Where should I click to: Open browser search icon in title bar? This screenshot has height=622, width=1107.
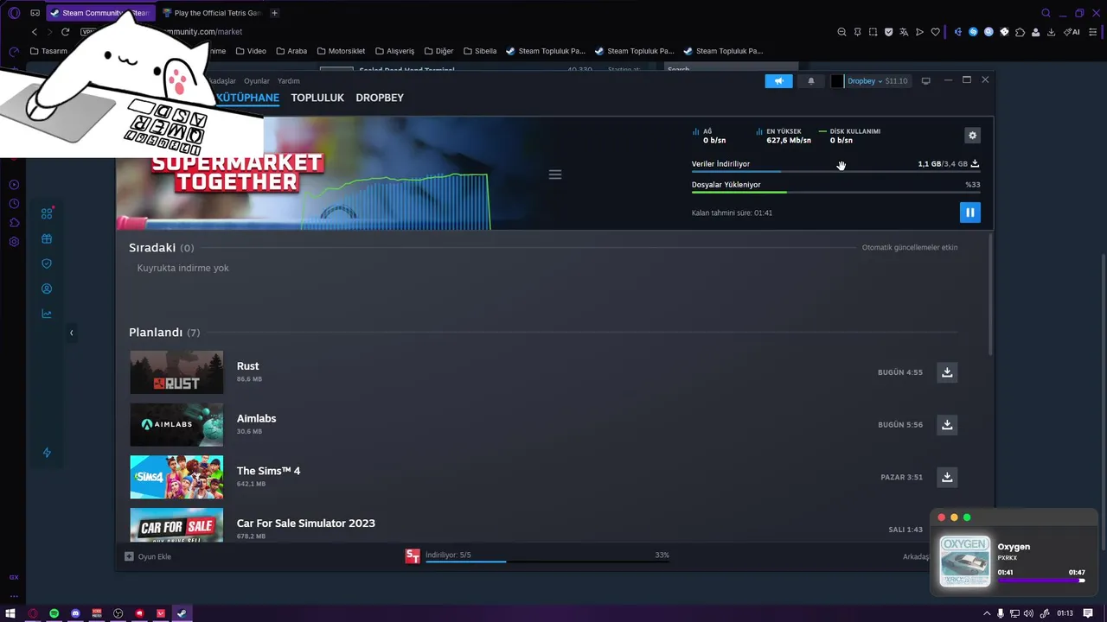pos(1046,13)
